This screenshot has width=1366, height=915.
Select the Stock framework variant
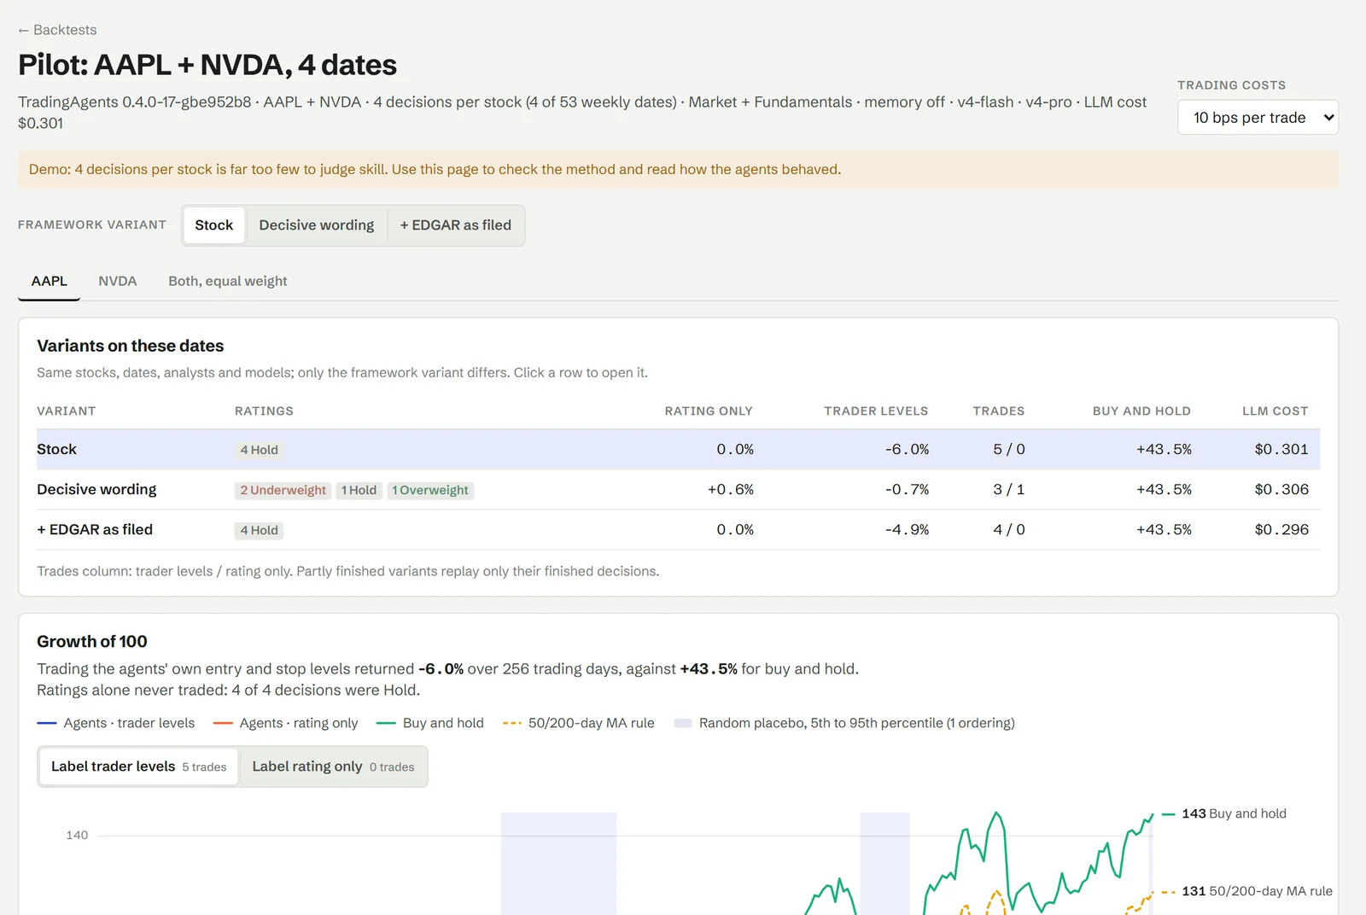click(213, 225)
